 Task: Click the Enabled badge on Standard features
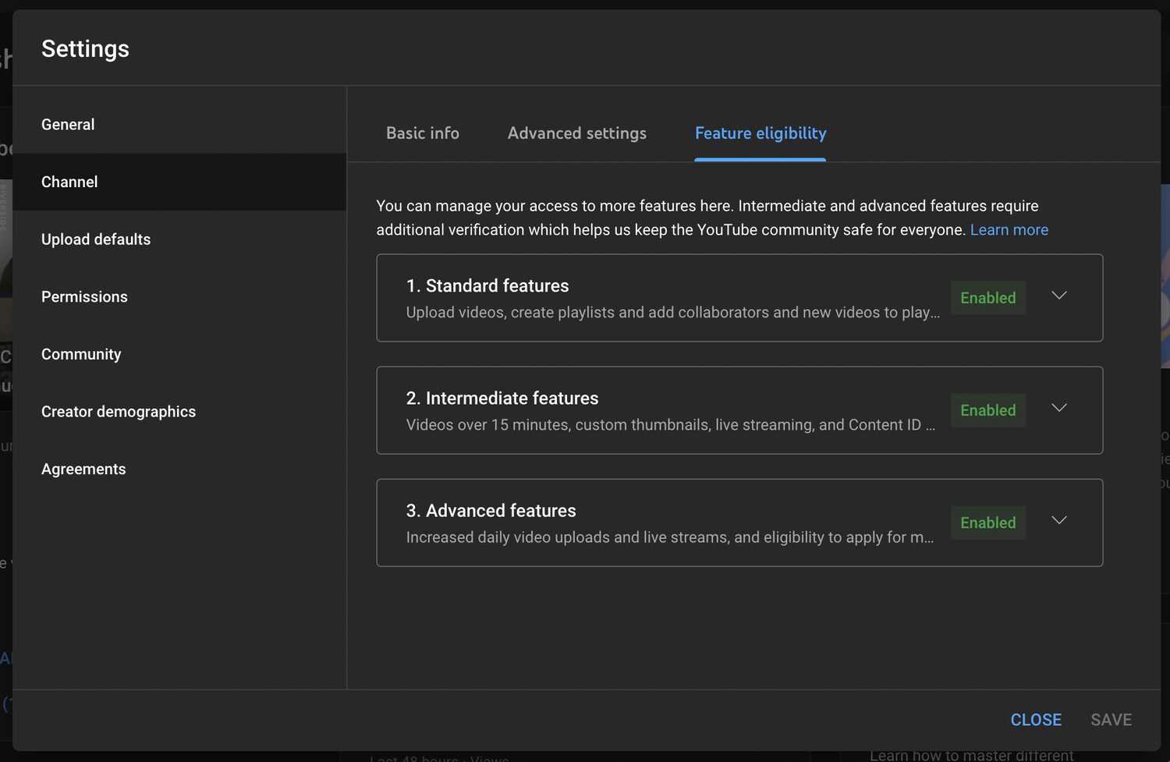point(987,297)
